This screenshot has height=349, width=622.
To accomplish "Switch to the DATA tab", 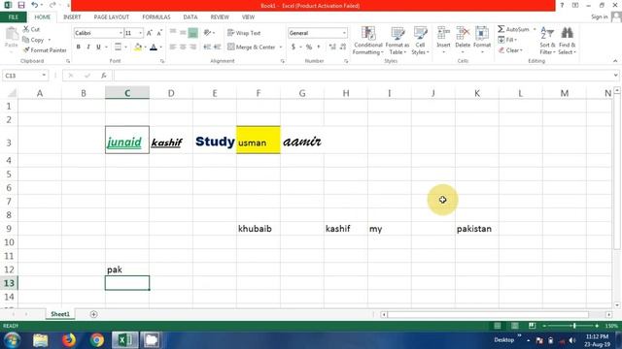I will [x=190, y=17].
